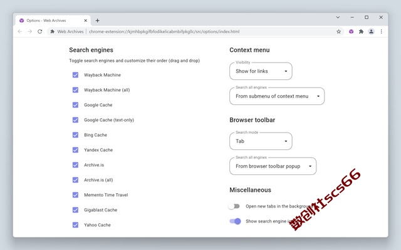Click the browser forward arrow
The height and width of the screenshot is (250, 401).
[30, 31]
